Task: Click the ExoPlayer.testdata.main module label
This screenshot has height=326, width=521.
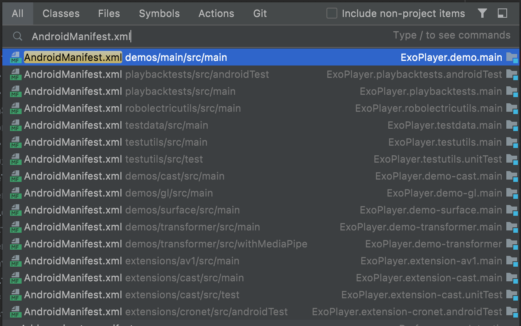Action: coord(445,125)
